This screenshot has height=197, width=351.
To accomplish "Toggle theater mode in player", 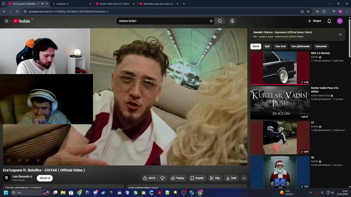I will point(231,160).
